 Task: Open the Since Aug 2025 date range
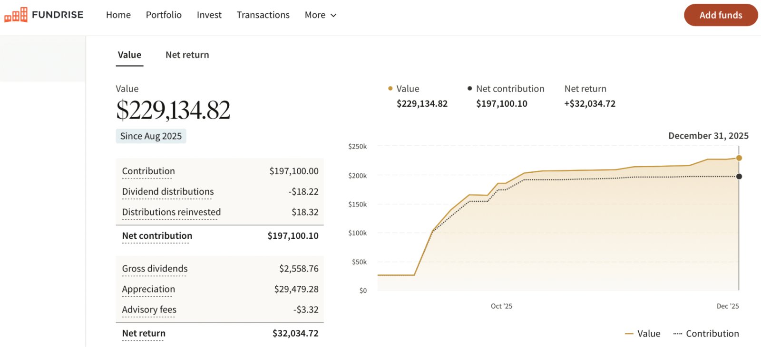151,136
